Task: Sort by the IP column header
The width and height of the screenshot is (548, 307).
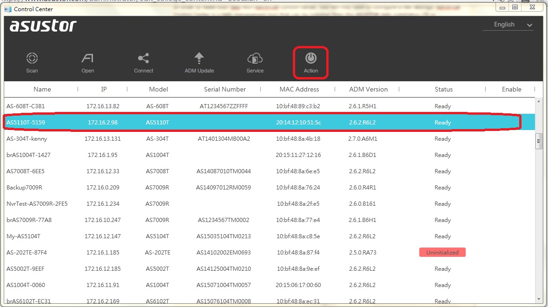Action: [104, 90]
